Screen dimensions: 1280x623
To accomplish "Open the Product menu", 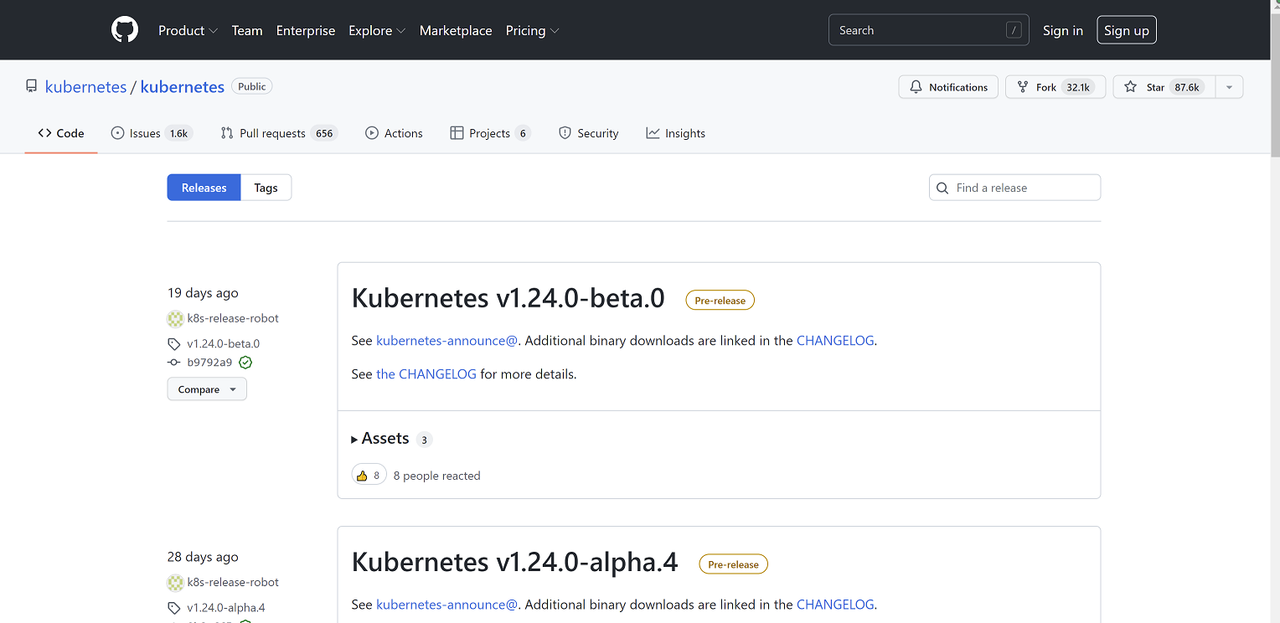I will pos(188,30).
